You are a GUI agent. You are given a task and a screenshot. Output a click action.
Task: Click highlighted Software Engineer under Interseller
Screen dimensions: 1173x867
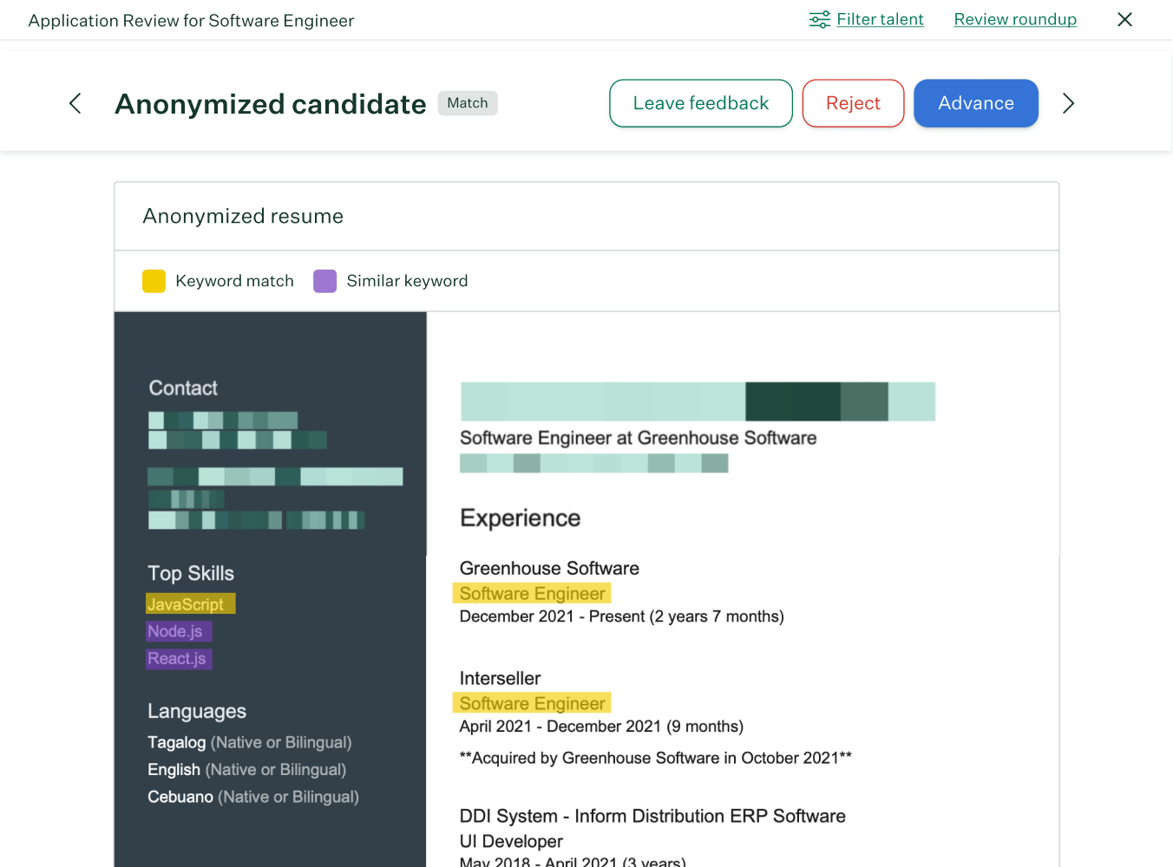click(x=532, y=703)
